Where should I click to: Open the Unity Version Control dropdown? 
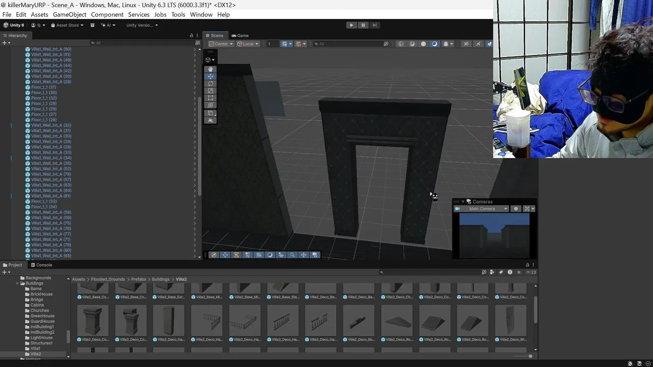click(142, 25)
